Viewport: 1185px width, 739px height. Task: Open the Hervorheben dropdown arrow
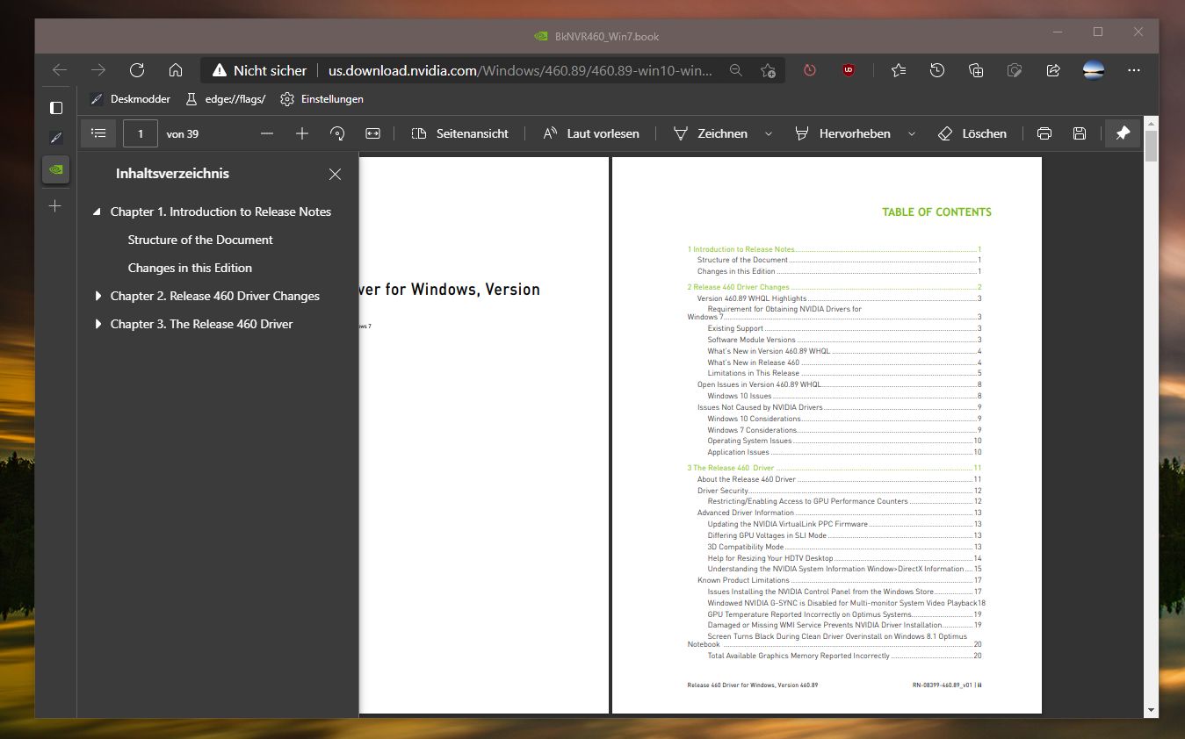tap(912, 133)
